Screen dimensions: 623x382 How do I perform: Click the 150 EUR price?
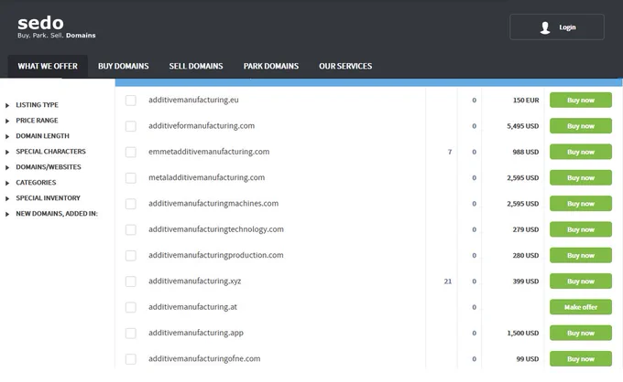(x=526, y=101)
